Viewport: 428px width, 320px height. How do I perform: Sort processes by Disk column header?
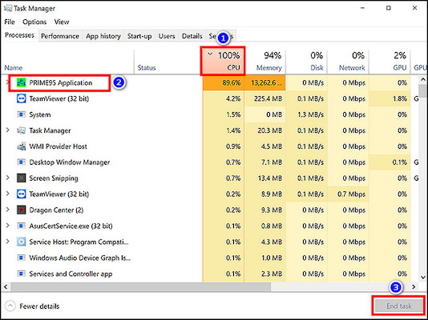pos(306,62)
